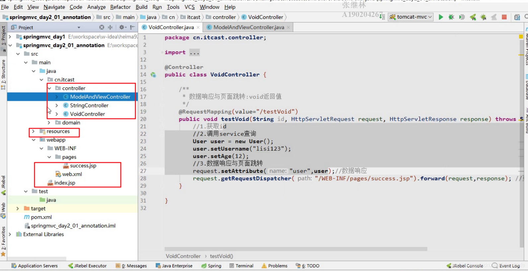Image resolution: width=528 pixels, height=271 pixels.
Task: Open tomcat-mvc run configuration dropdown
Action: [411, 17]
